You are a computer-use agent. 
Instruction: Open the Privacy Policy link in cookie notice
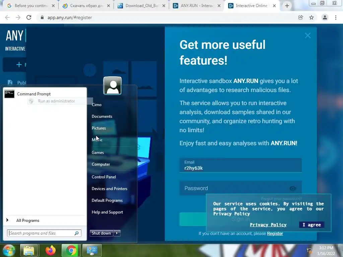[x=268, y=225]
